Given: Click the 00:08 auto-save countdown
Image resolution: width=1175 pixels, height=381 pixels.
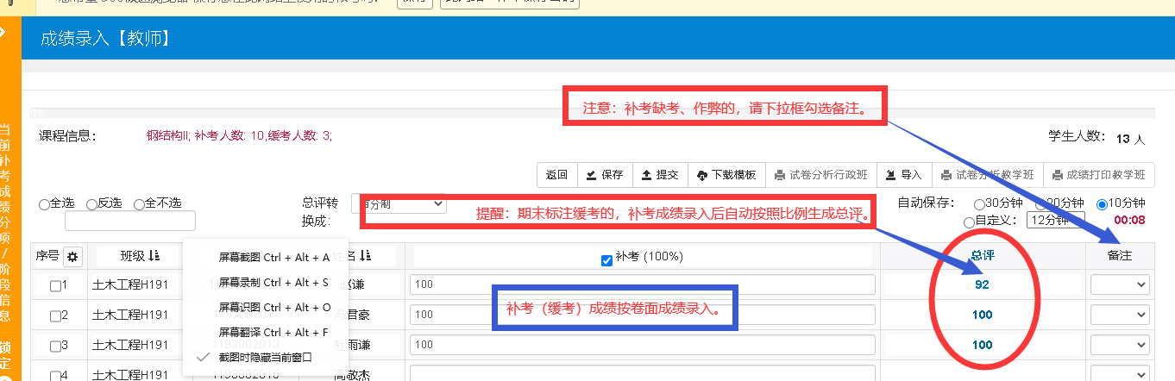Looking at the screenshot, I should click(1128, 220).
